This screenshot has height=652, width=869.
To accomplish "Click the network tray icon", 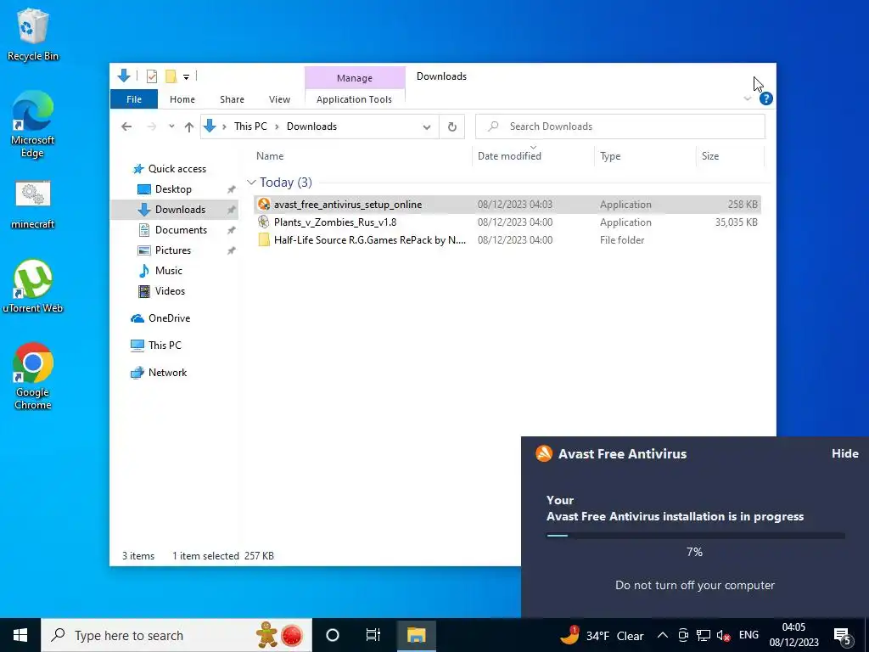I will coord(704,635).
